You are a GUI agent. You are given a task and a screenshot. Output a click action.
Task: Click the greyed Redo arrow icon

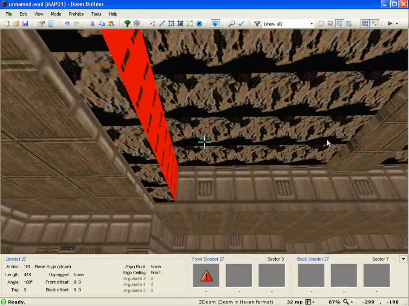click(x=76, y=24)
